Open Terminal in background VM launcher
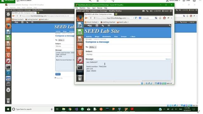This screenshot has height=114, width=203. 8,67
